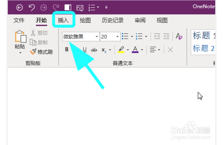Click 剪切 cut button
Screen dimensions: 223x145
click(39, 33)
